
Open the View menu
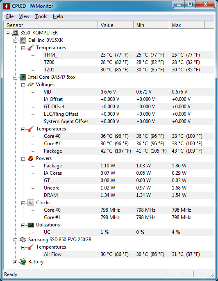pyautogui.click(x=24, y=16)
